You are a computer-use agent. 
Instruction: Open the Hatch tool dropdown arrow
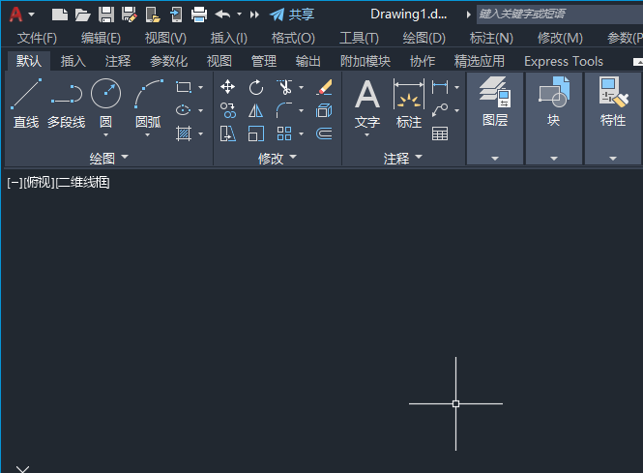click(x=200, y=134)
